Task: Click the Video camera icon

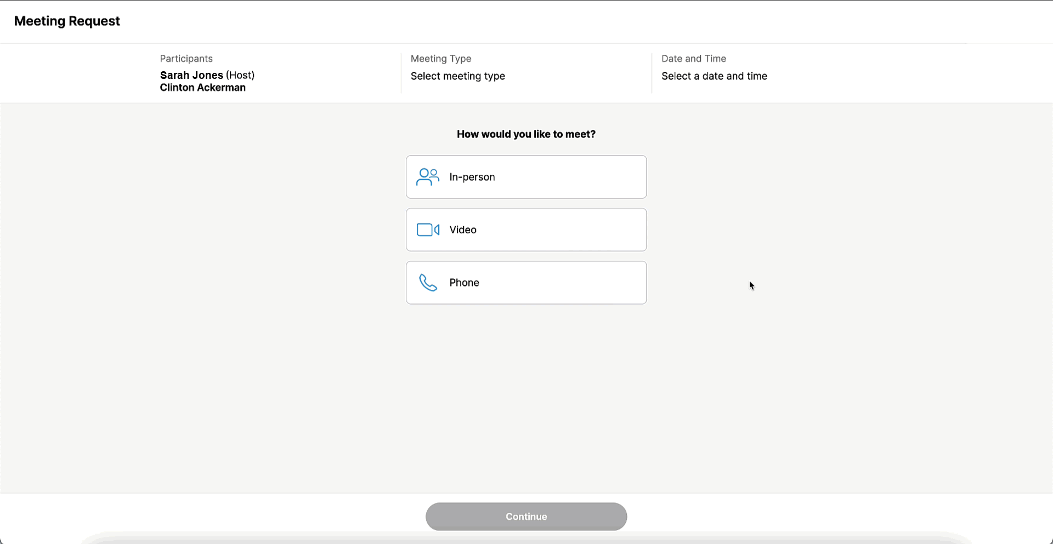Action: (428, 230)
